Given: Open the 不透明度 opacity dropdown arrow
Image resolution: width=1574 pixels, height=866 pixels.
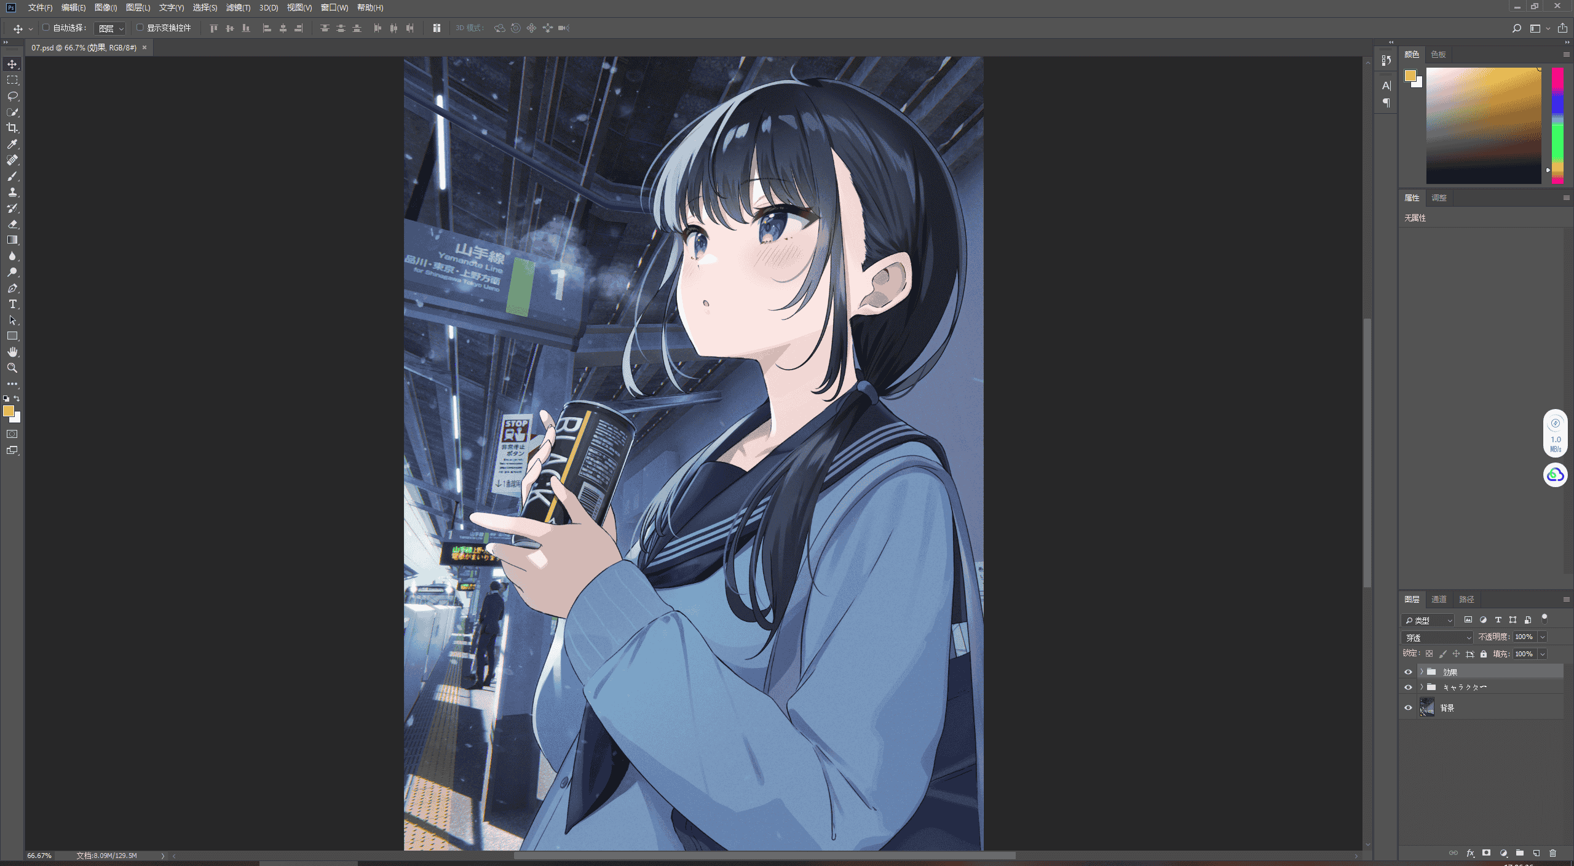Looking at the screenshot, I should click(1543, 637).
